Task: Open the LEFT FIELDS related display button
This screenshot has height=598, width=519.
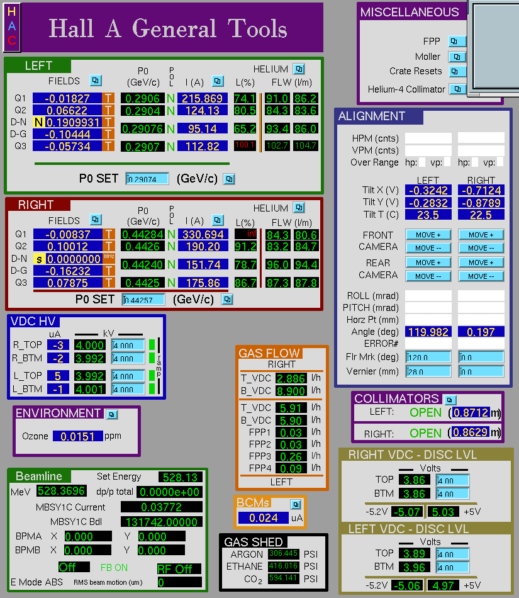Action: pyautogui.click(x=96, y=81)
